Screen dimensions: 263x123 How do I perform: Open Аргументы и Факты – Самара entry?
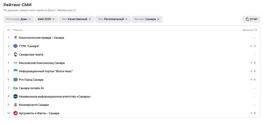(39, 113)
